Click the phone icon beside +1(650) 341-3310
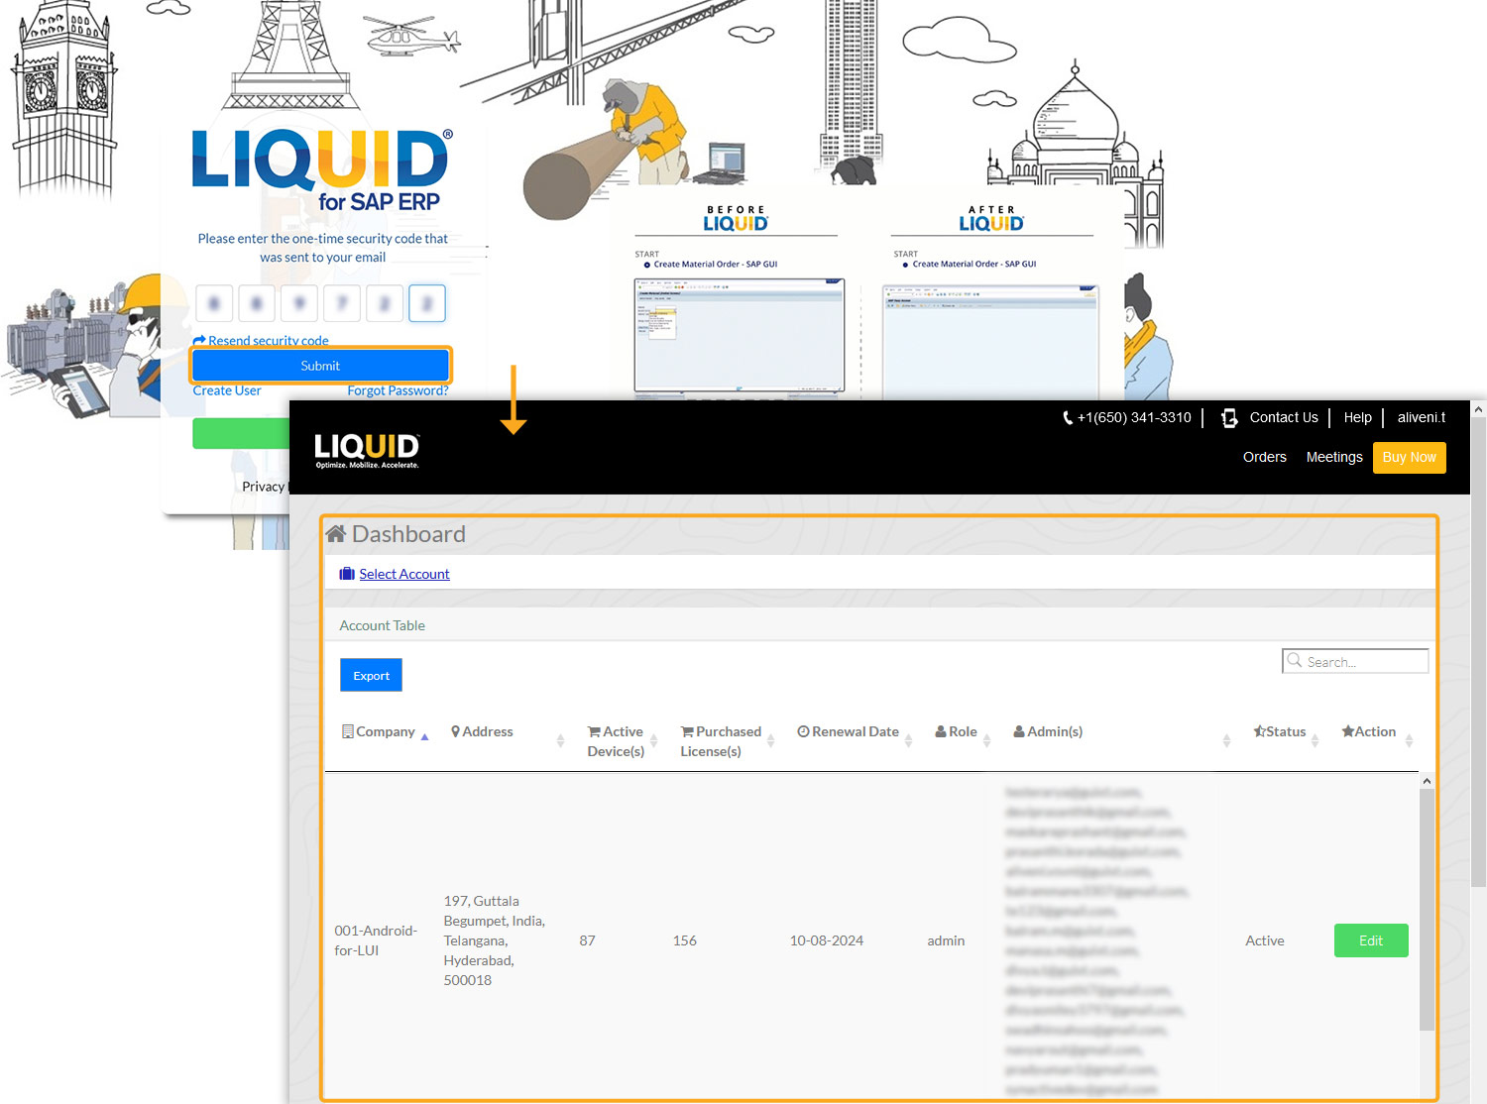The image size is (1487, 1104). [x=1068, y=418]
